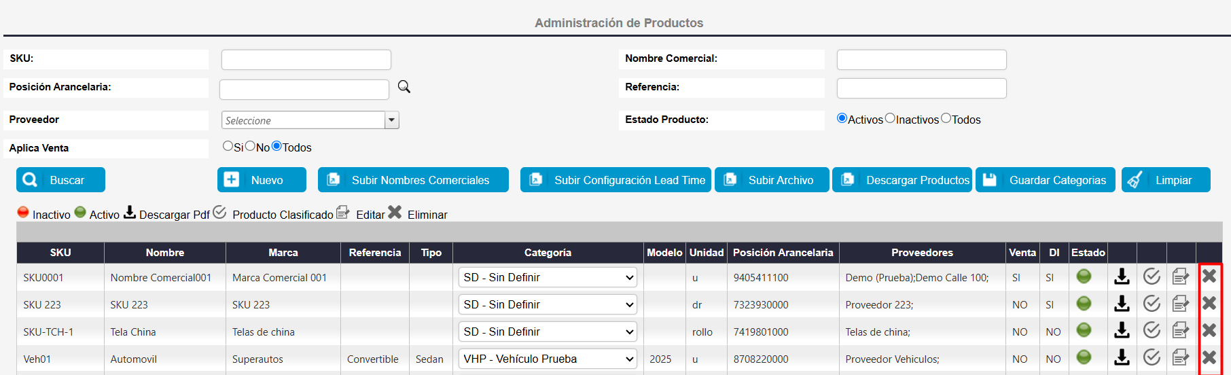The height and width of the screenshot is (375, 1231).
Task: Click the magnifier icon beside Posición Arancelaria
Action: (x=404, y=87)
